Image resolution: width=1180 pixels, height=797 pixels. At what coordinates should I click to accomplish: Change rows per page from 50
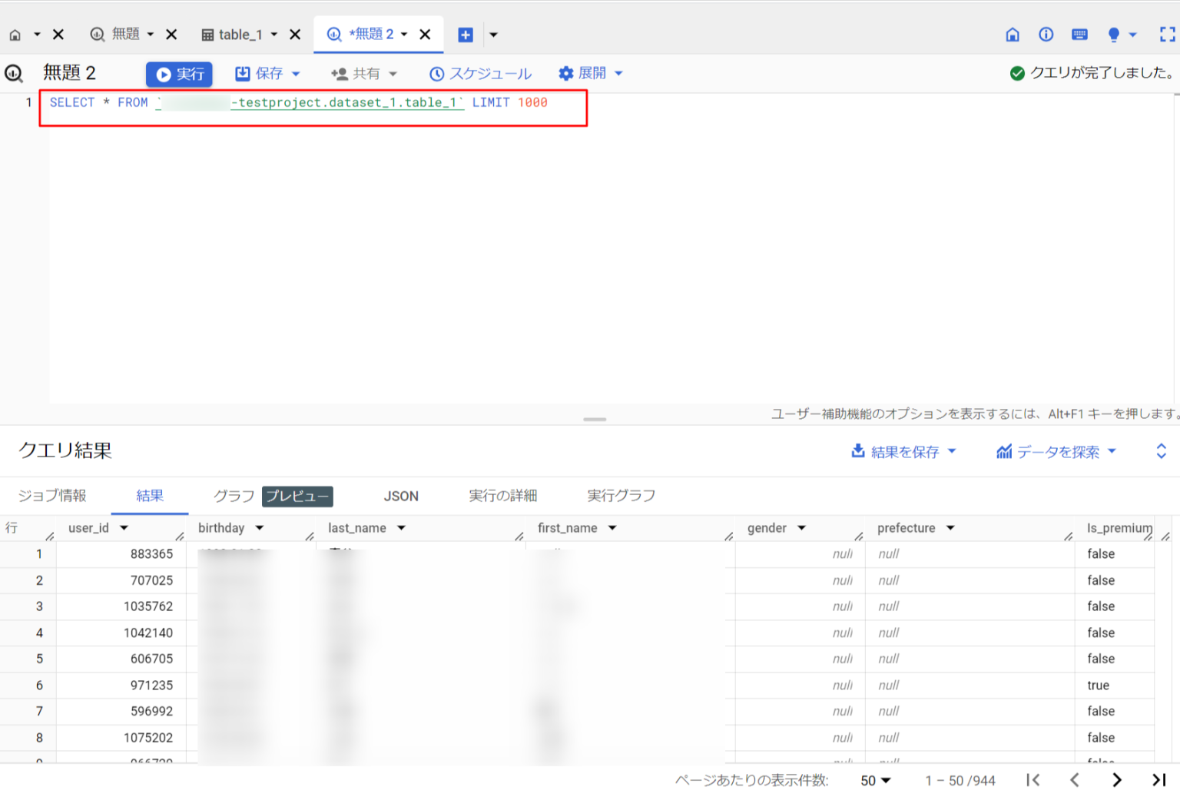[x=875, y=780]
